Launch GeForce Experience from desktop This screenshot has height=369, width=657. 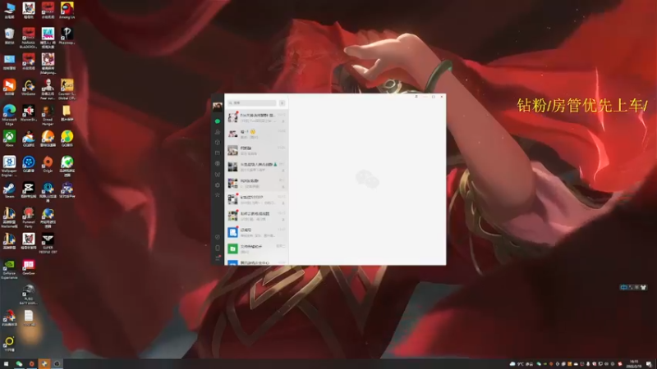(9, 269)
